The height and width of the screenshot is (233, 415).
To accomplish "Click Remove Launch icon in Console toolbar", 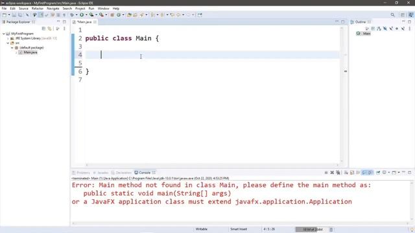I will (332, 173).
